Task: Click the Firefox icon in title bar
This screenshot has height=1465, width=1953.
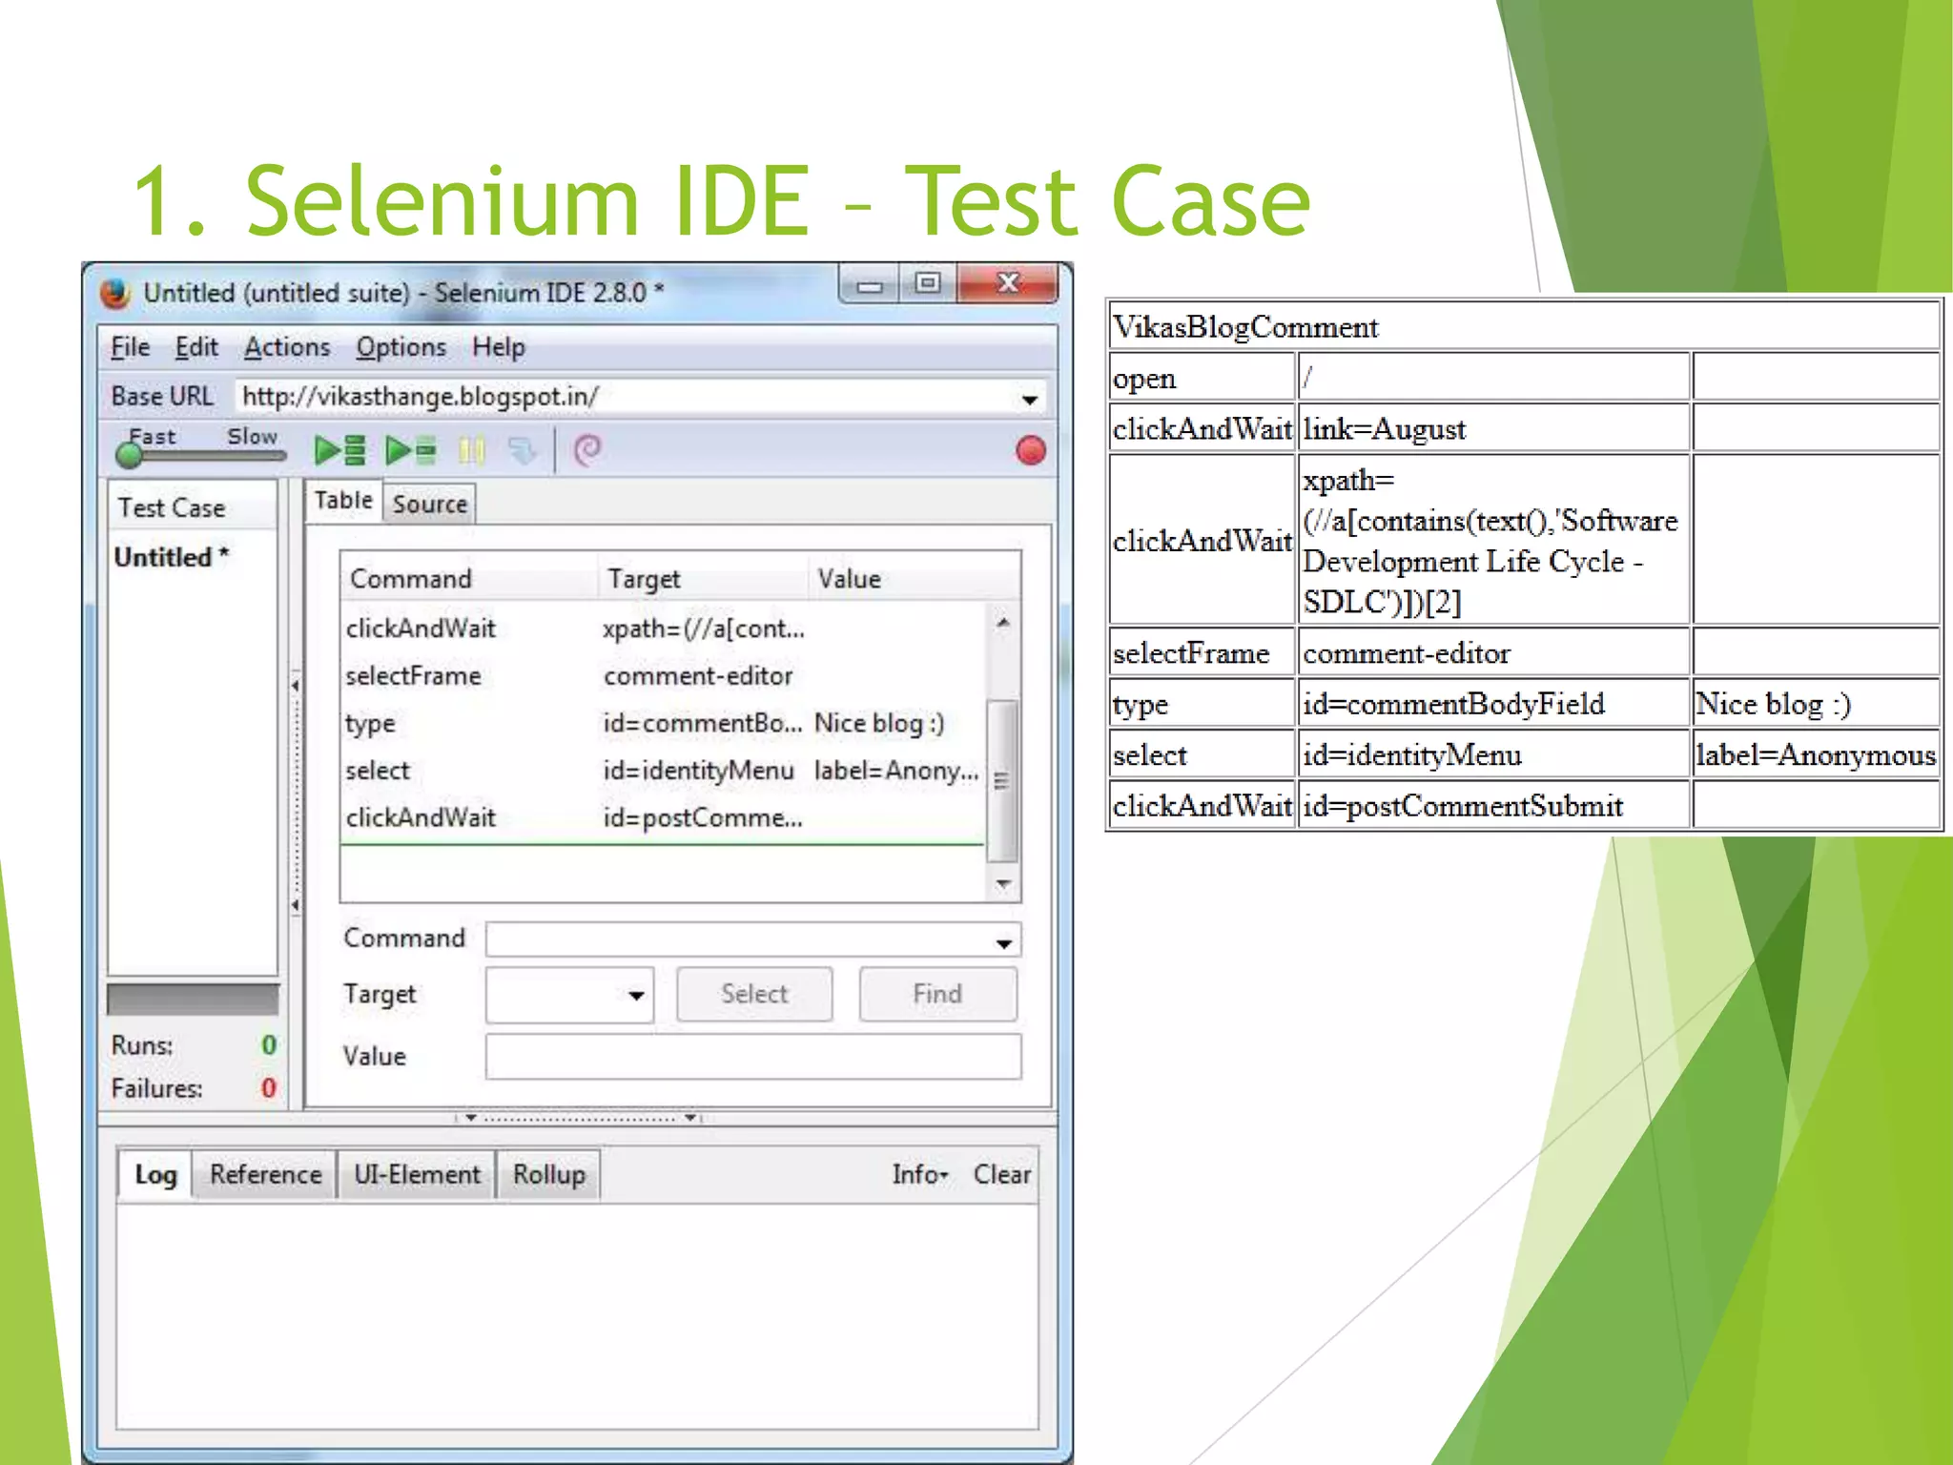Action: click(x=115, y=293)
